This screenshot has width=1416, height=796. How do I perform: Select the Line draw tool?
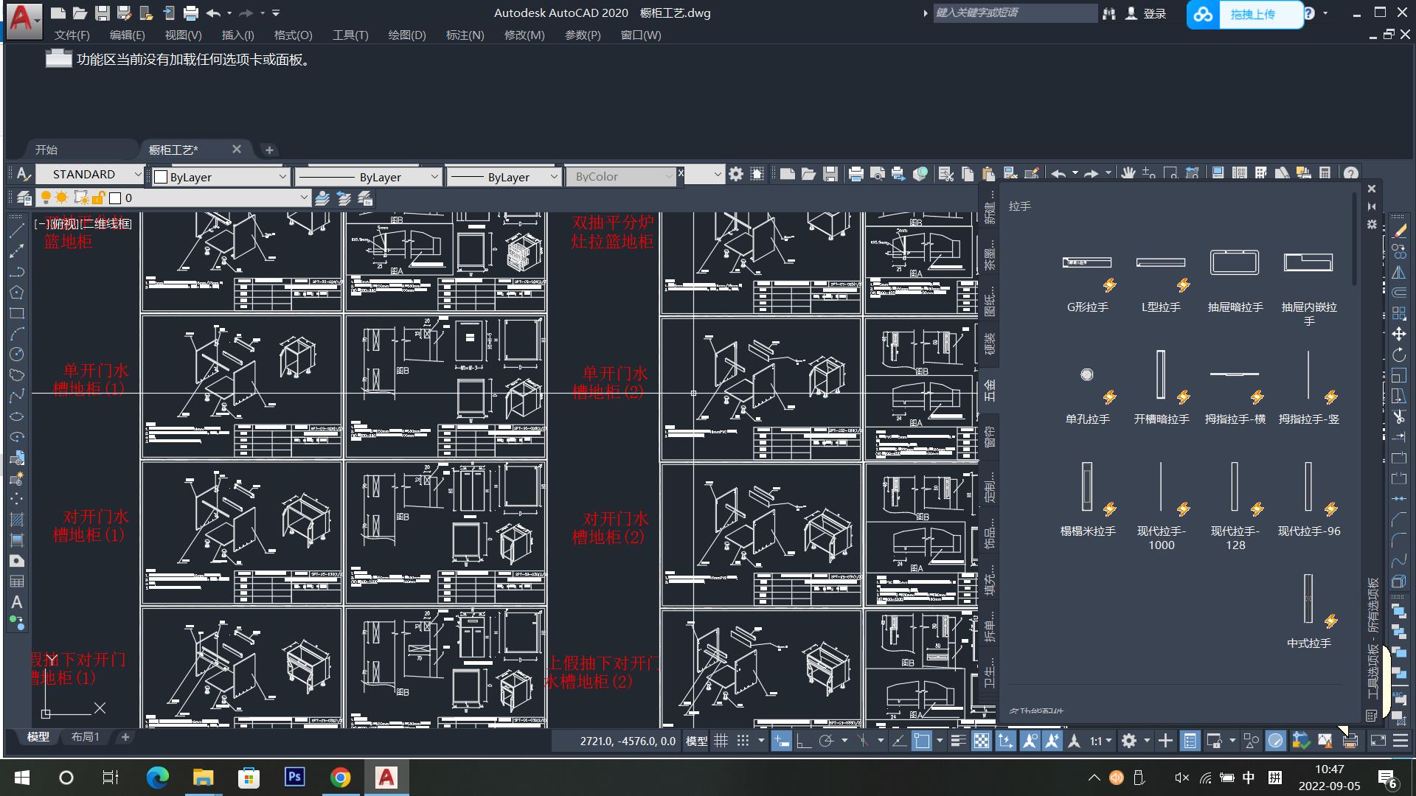16,231
